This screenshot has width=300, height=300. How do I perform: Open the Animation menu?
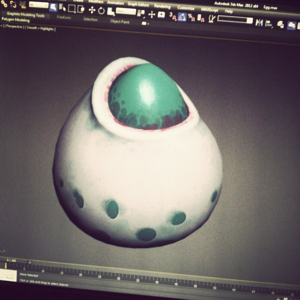click(x=115, y=3)
